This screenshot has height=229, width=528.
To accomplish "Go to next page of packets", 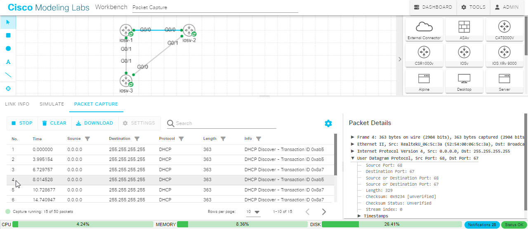I will point(324,212).
